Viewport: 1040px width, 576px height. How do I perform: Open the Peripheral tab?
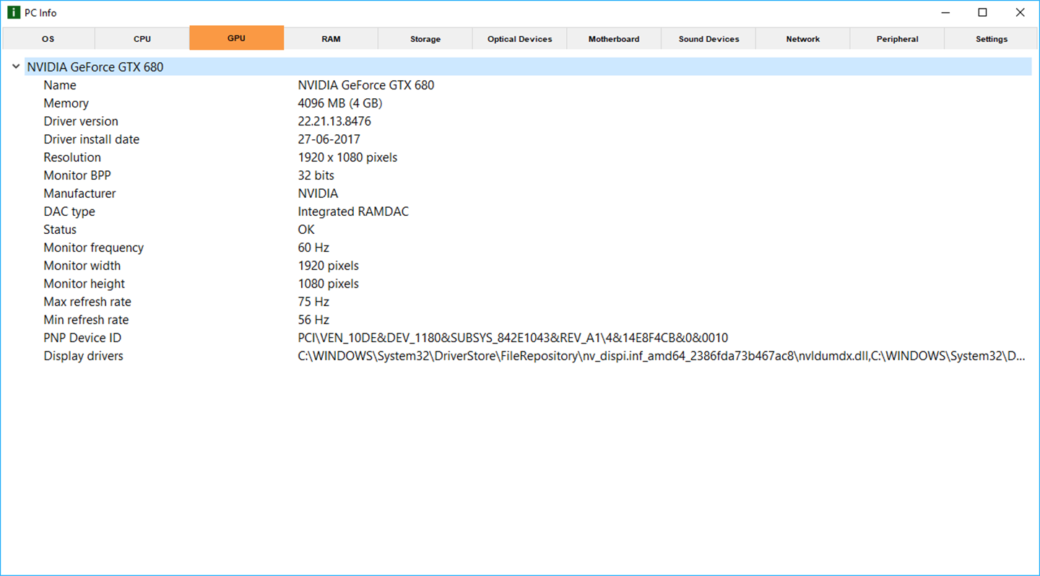pos(898,38)
